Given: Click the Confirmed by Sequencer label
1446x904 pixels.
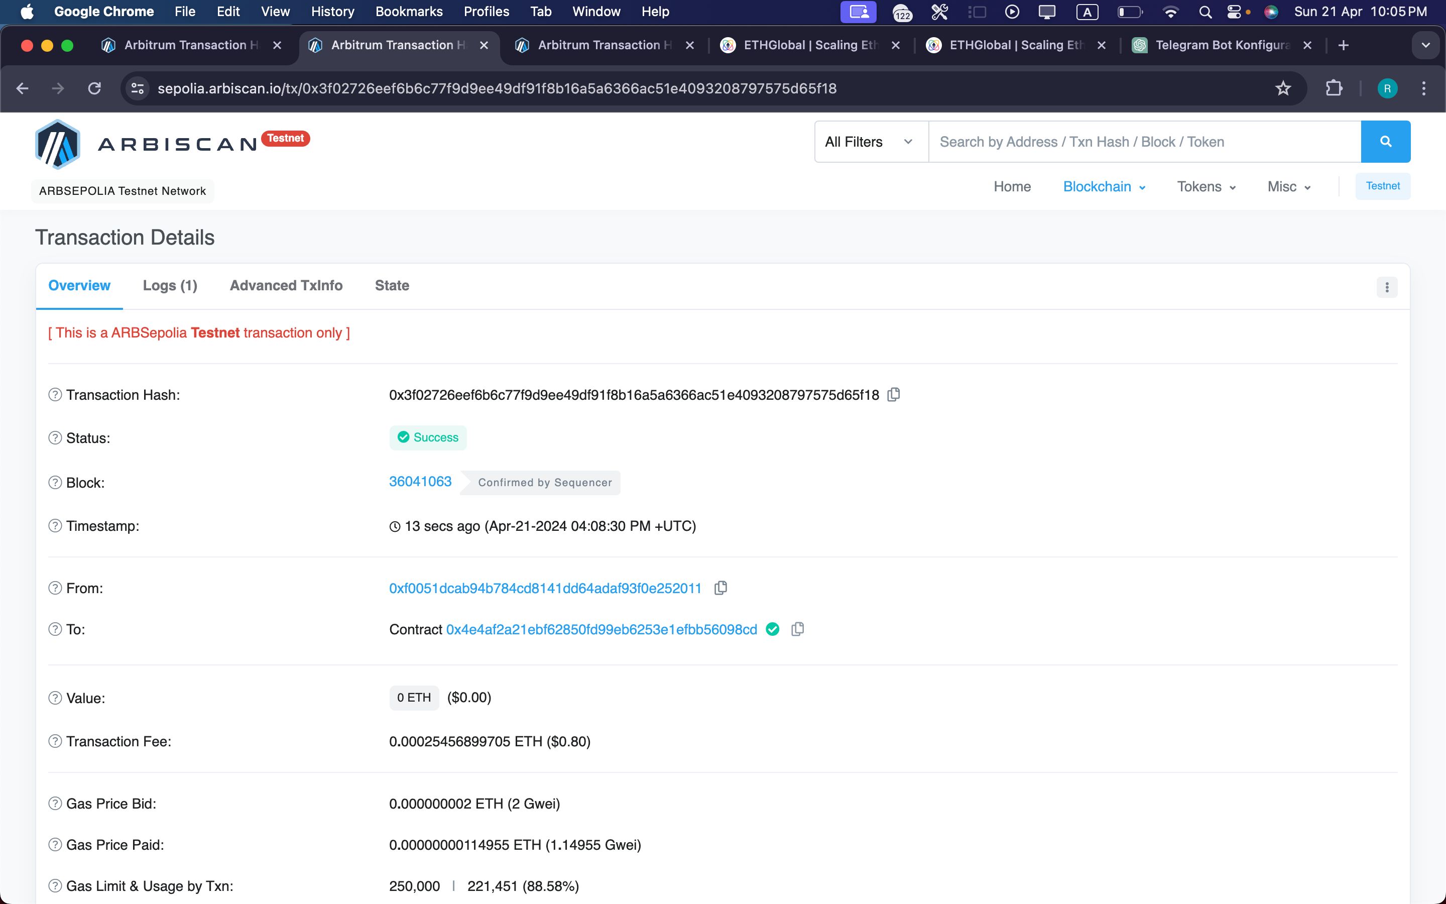Looking at the screenshot, I should tap(544, 483).
